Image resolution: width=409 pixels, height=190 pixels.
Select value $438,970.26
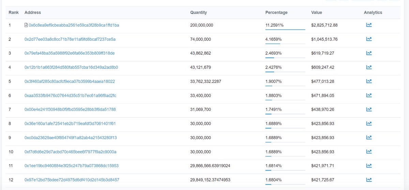323,109
